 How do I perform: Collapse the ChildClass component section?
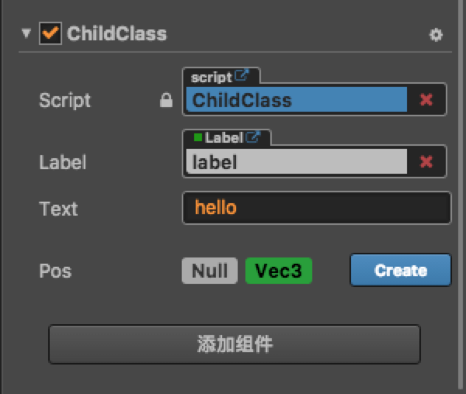coord(27,34)
